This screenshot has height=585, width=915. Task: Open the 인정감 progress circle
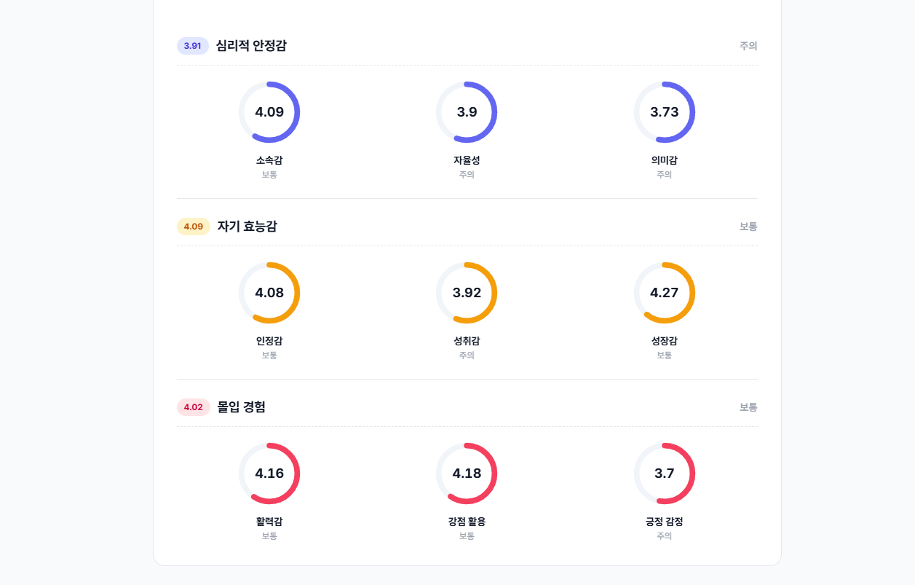(269, 293)
